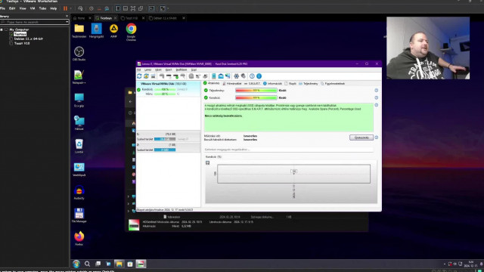The height and width of the screenshot is (272, 484).
Task: Click File Explorer icon in guest taskbar
Action: coord(119,264)
